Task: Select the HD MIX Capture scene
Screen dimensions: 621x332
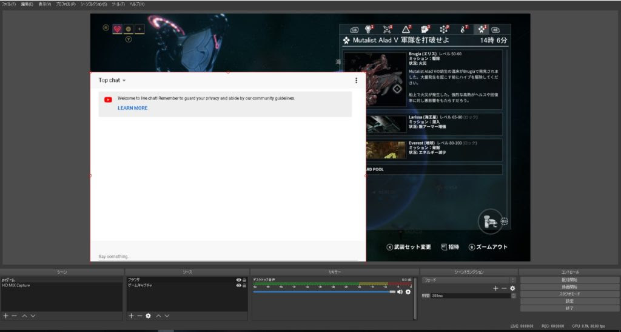Action: click(x=61, y=285)
